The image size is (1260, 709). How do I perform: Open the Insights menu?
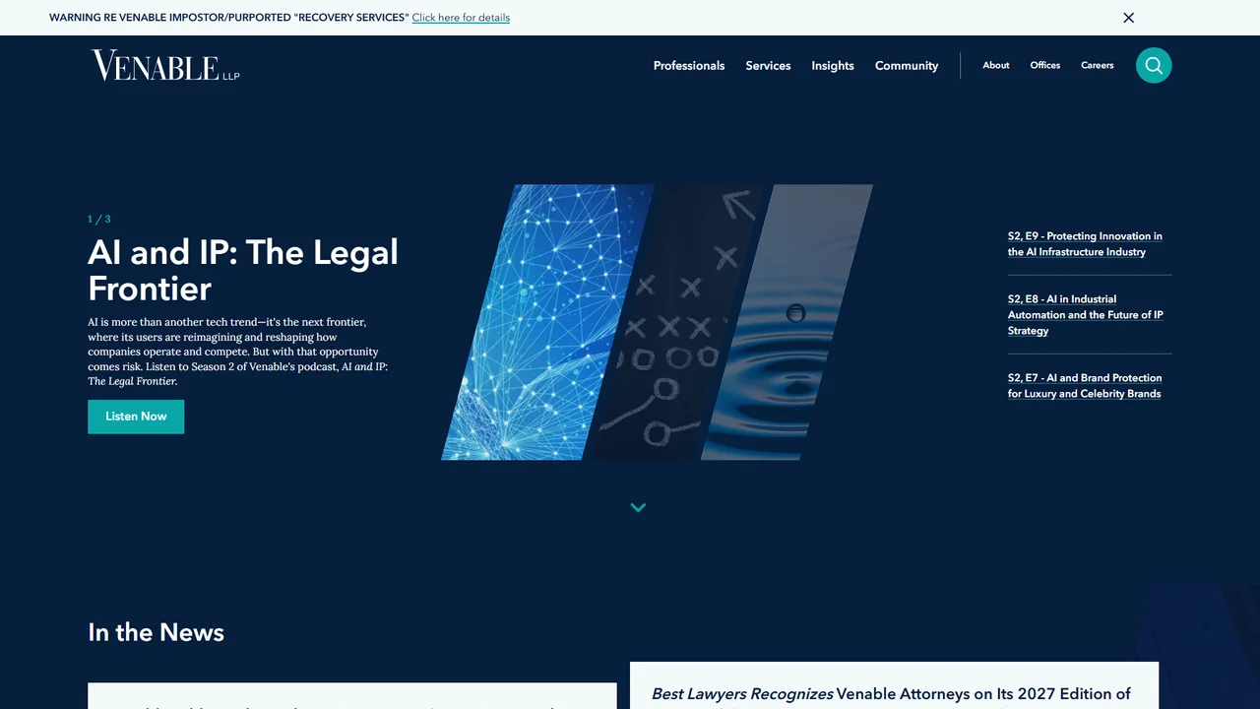[x=833, y=66]
